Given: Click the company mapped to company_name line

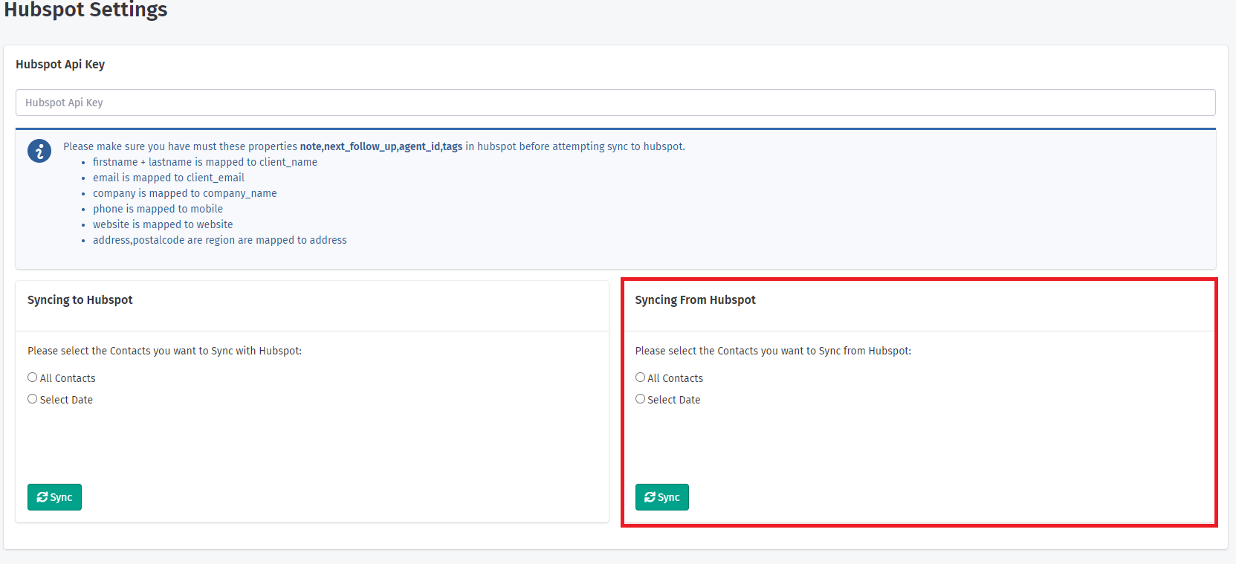Looking at the screenshot, I should click(x=184, y=193).
